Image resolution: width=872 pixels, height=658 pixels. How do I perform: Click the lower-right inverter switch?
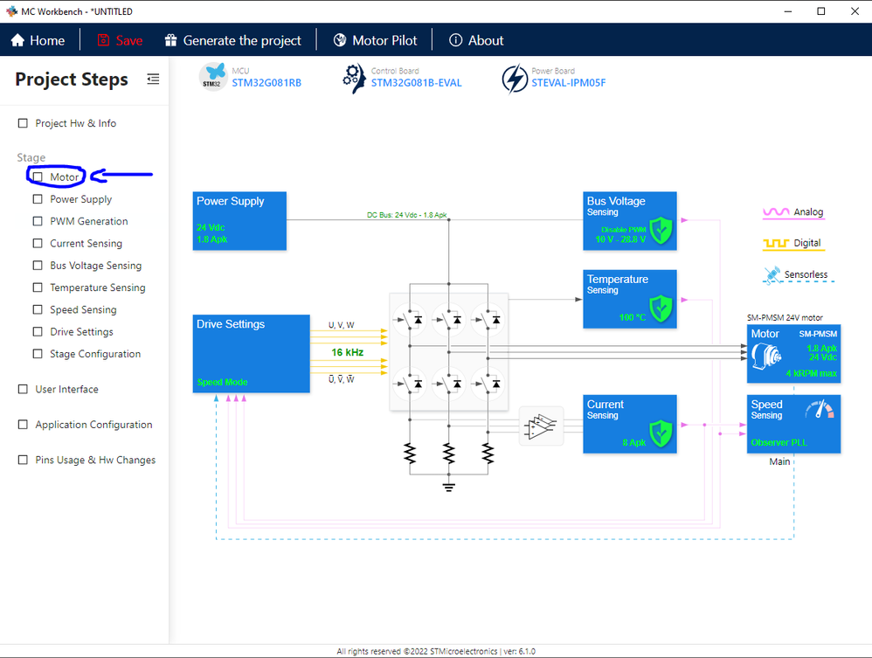coord(488,384)
